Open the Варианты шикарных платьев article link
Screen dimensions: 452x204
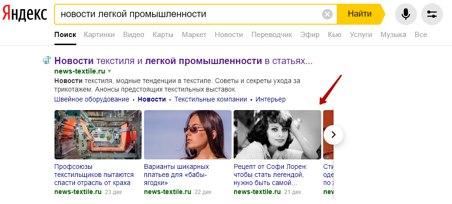176,175
